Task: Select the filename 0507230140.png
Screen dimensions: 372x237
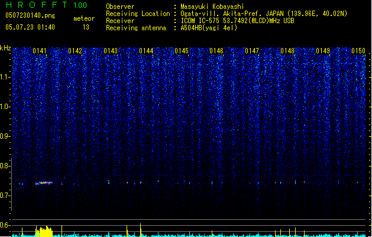Action: [x=30, y=16]
